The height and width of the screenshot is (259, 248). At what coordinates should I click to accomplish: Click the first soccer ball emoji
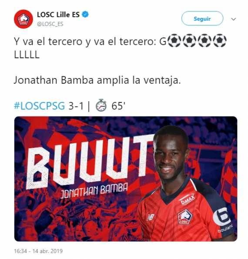pyautogui.click(x=174, y=41)
